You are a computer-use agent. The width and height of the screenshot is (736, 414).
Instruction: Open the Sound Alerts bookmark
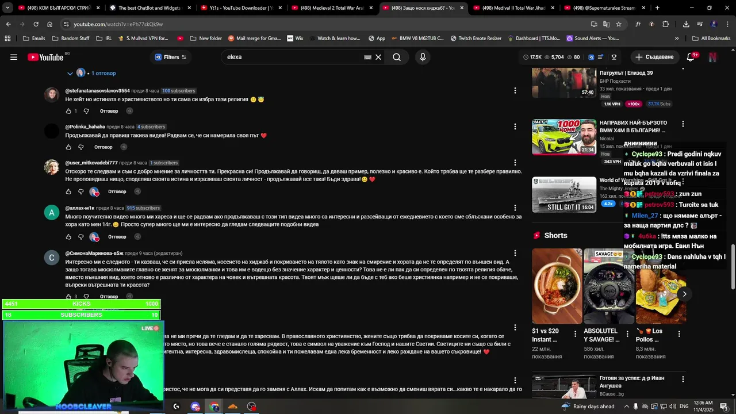coord(592,38)
